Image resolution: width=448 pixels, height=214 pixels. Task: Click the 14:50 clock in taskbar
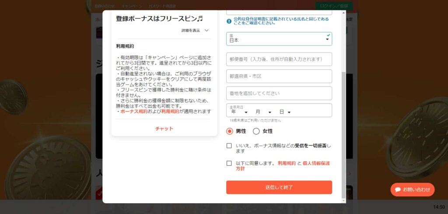439,207
